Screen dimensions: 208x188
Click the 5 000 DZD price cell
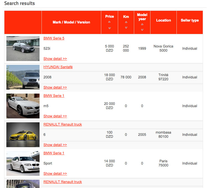[110, 48]
